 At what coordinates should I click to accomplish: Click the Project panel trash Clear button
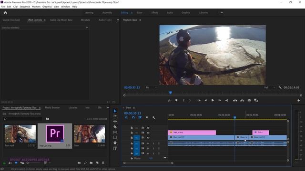pos(103,163)
